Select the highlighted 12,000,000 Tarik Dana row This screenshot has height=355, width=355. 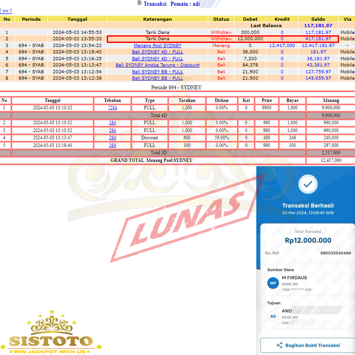(x=223, y=39)
